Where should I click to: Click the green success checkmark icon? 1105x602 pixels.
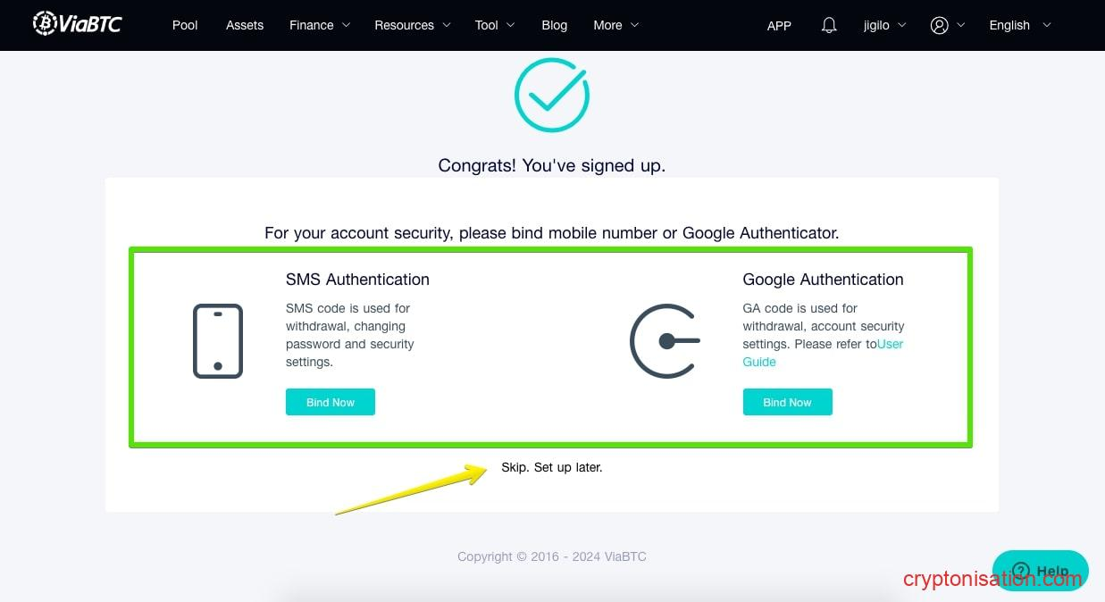click(552, 96)
